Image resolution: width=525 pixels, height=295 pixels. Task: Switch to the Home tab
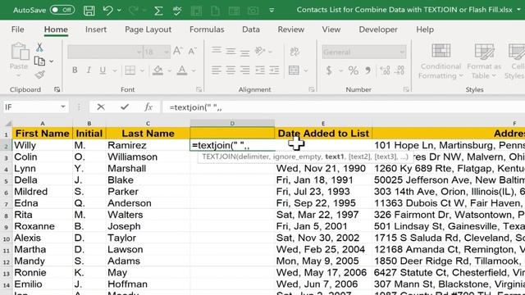[56, 29]
